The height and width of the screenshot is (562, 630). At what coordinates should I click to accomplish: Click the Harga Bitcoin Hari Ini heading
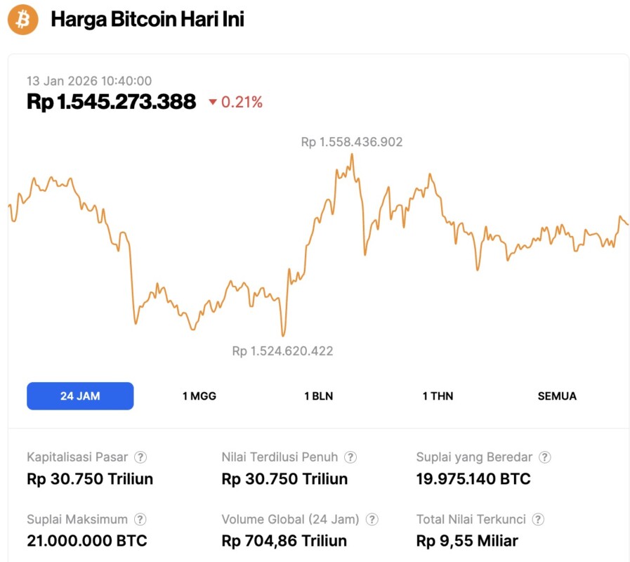[147, 20]
